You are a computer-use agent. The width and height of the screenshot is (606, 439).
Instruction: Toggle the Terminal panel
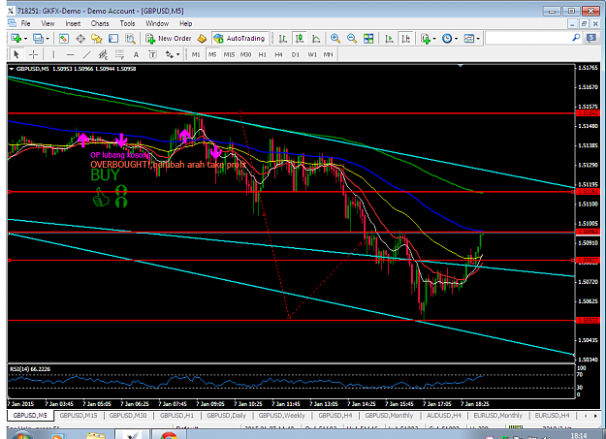[113, 38]
